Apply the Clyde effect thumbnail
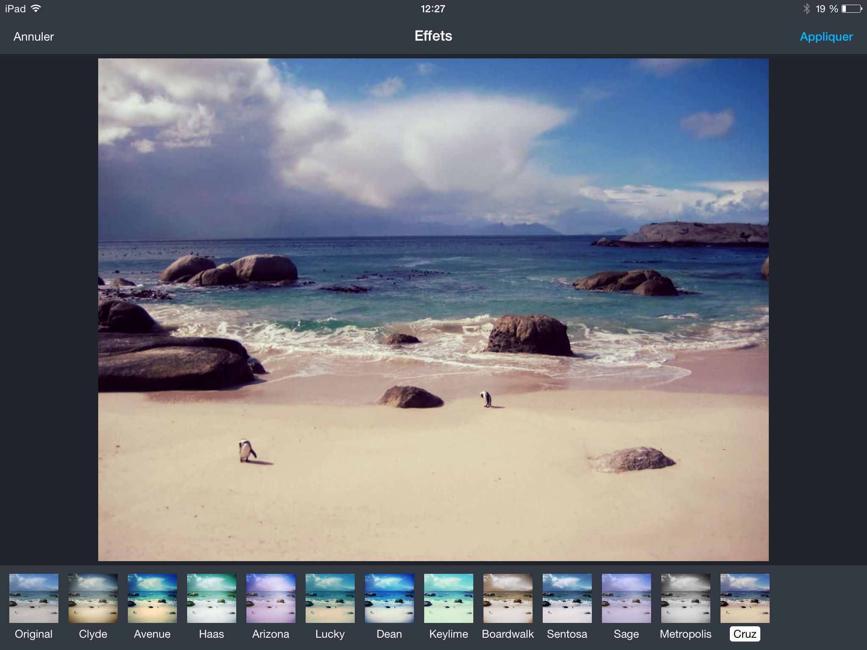 (93, 598)
